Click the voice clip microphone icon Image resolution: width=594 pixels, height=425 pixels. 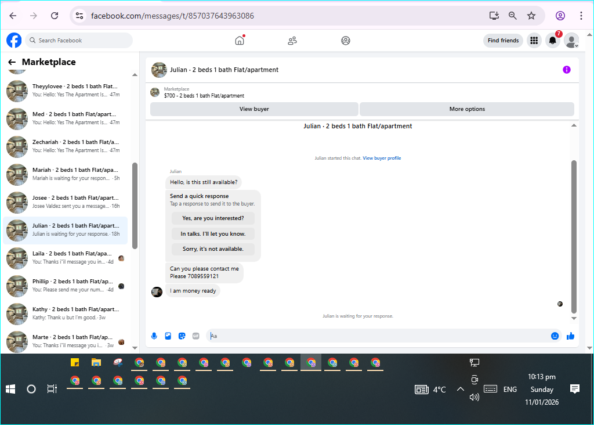coord(154,336)
